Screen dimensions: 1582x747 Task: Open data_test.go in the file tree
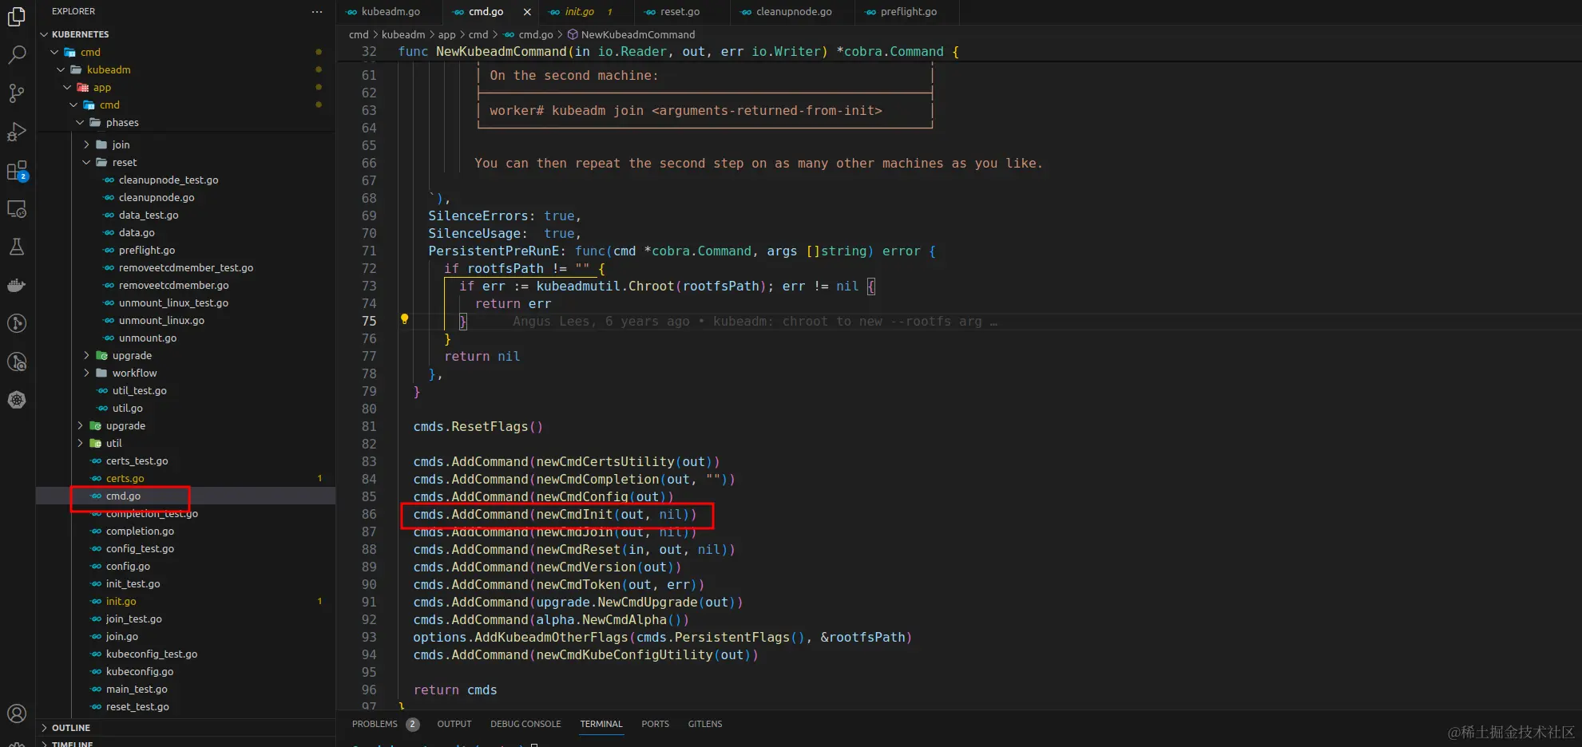coord(149,215)
